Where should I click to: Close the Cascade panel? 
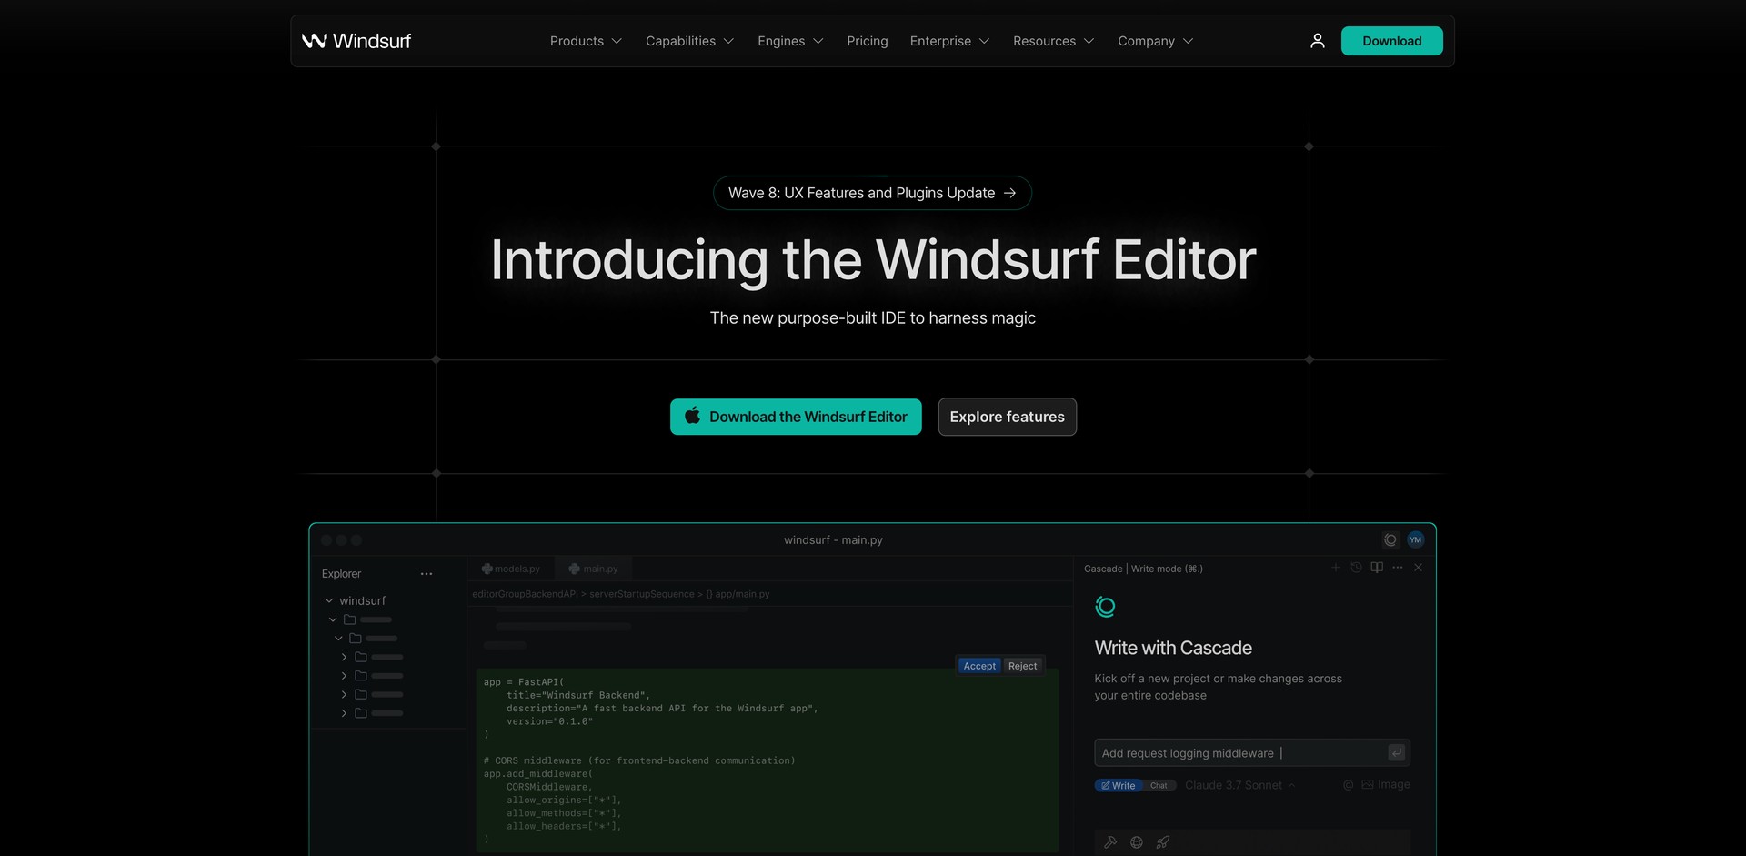pyautogui.click(x=1418, y=568)
